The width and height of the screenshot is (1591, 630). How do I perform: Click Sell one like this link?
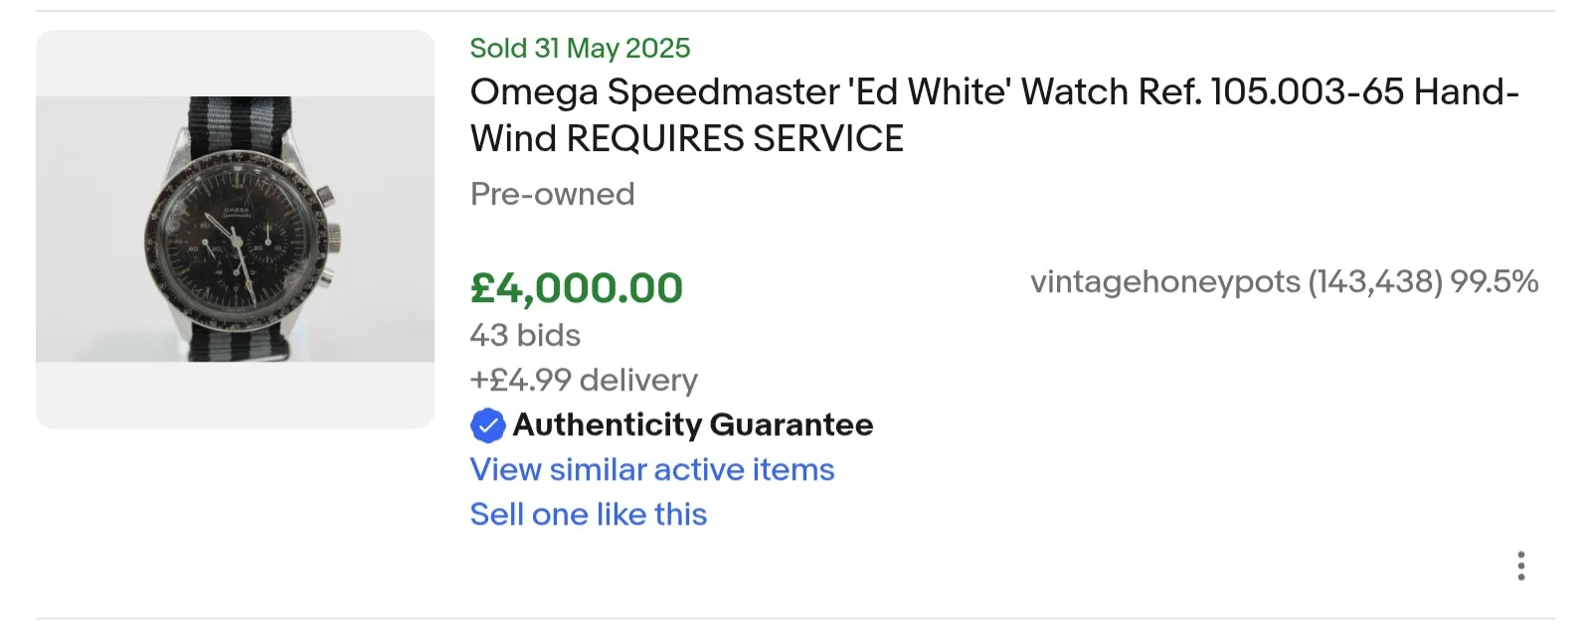click(x=588, y=514)
